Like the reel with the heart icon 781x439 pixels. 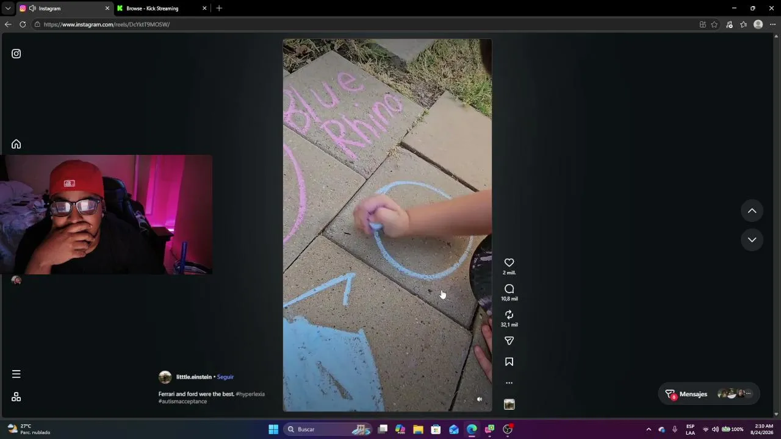click(509, 263)
